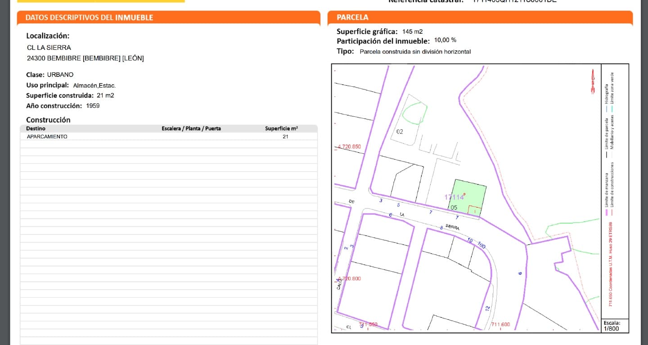Click the year of construction value 1959
648x345 pixels.
93,106
